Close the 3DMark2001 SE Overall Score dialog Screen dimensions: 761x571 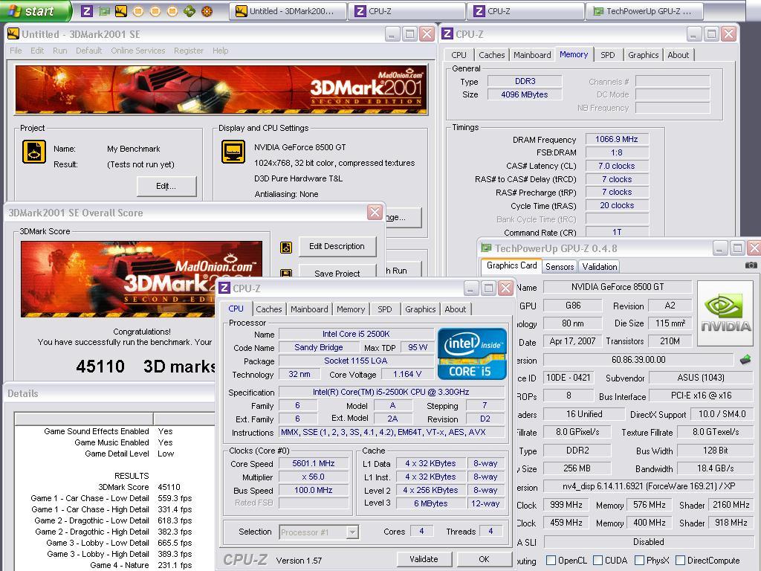tap(375, 212)
